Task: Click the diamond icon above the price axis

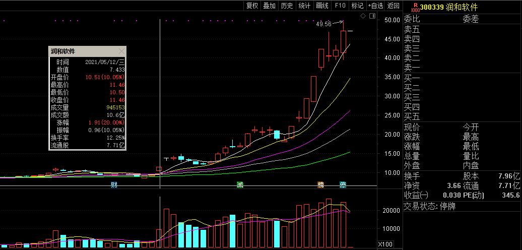Action: point(362,16)
